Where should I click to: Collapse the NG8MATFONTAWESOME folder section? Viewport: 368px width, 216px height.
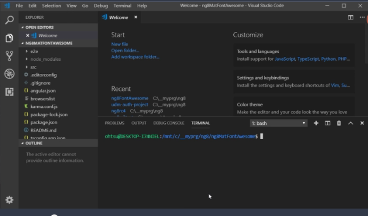click(58, 43)
